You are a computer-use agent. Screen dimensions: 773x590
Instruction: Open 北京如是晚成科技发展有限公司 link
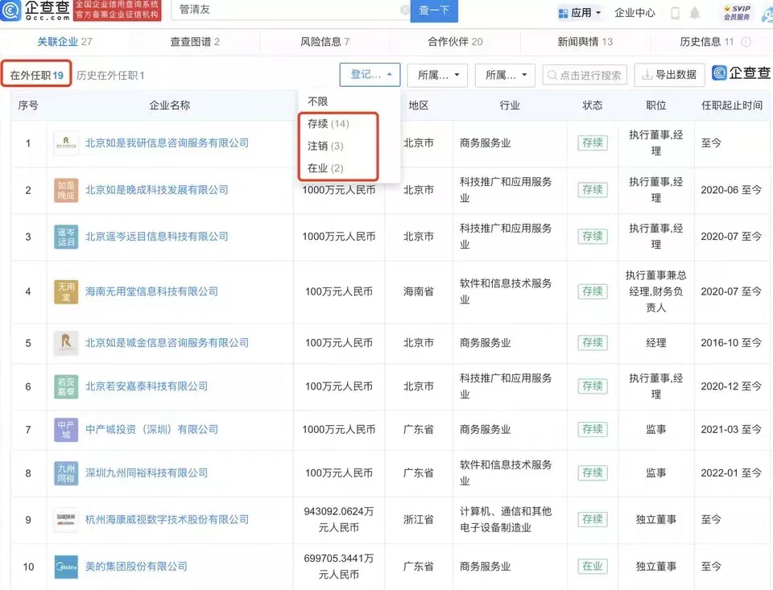pyautogui.click(x=157, y=190)
